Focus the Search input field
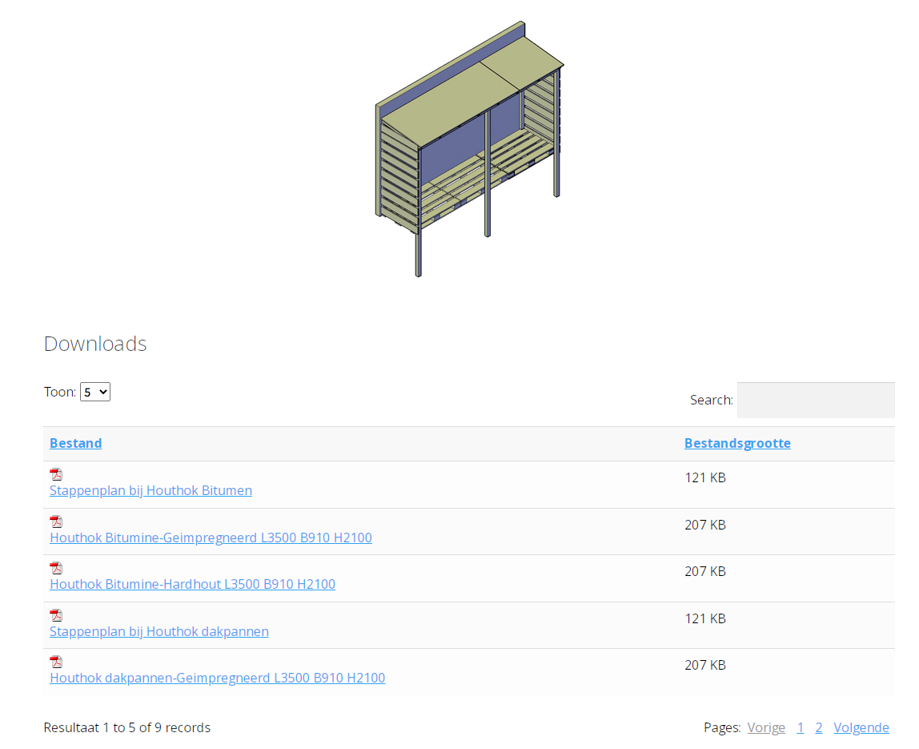The image size is (919, 749). pyautogui.click(x=816, y=400)
